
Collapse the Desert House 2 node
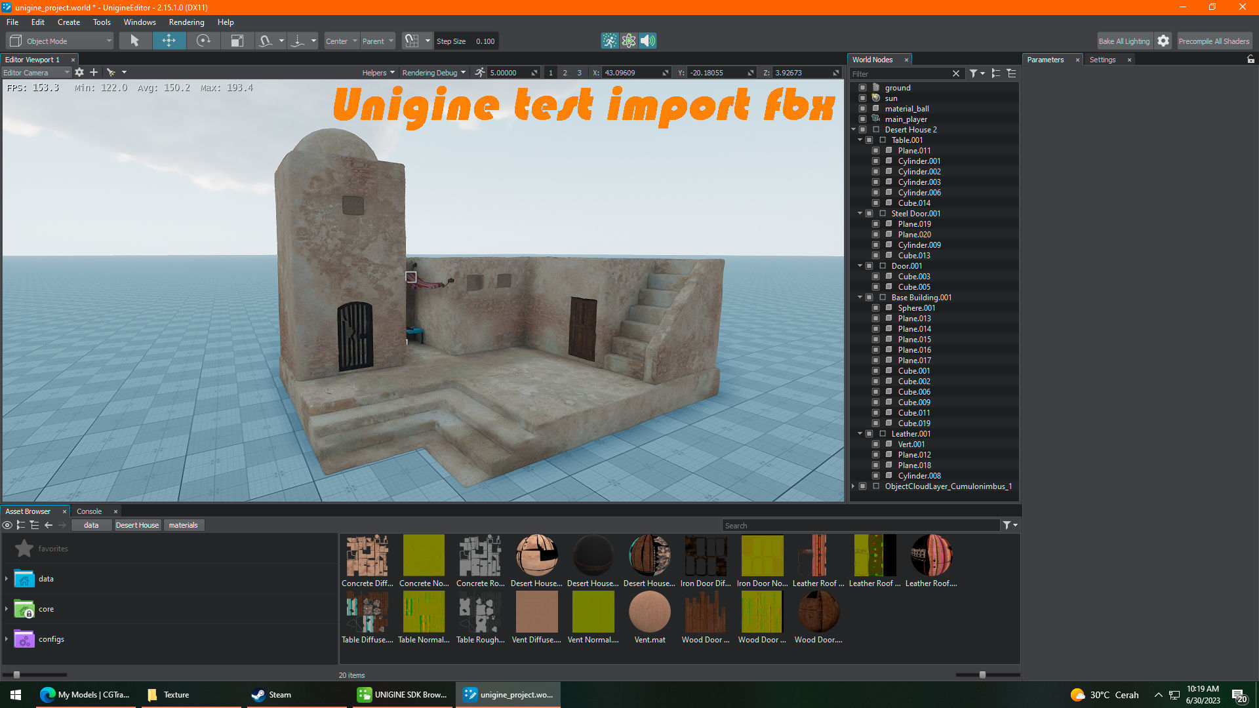(854, 130)
